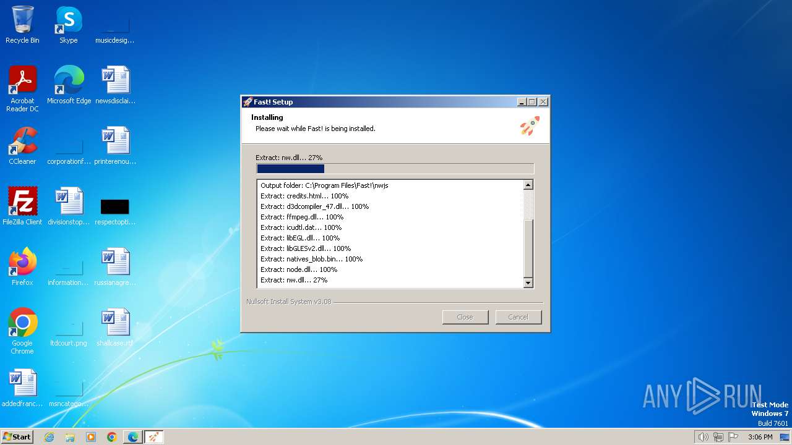Open CCleaner desktop shortcut
Viewport: 792px width, 445px height.
[x=22, y=146]
